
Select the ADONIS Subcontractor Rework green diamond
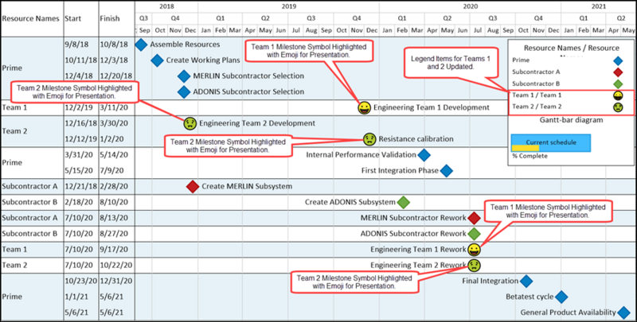point(474,234)
